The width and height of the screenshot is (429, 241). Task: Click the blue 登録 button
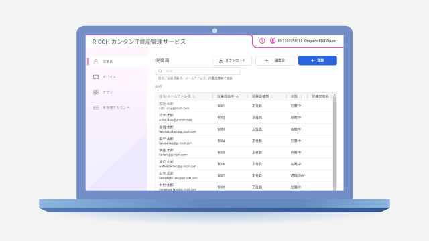(x=317, y=60)
